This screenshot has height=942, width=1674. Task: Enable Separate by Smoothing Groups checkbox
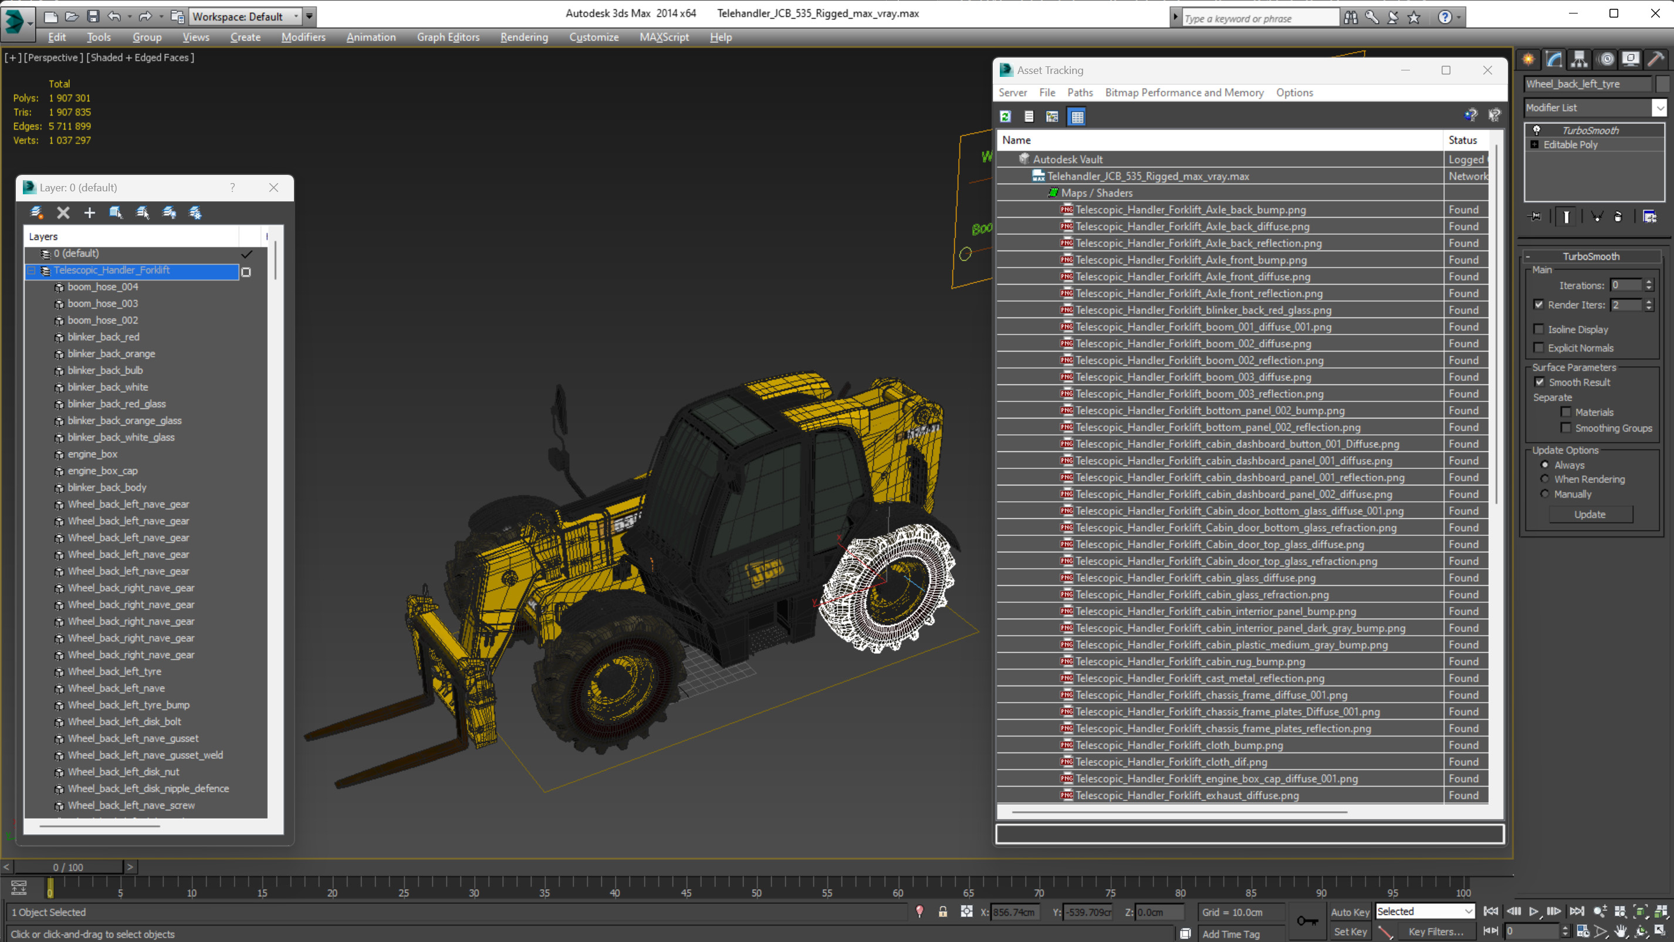(x=1566, y=428)
